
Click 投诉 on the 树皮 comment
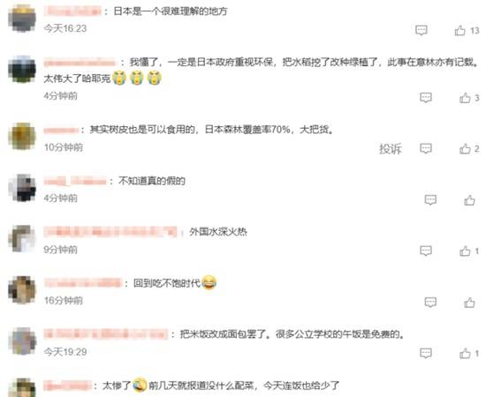click(391, 149)
